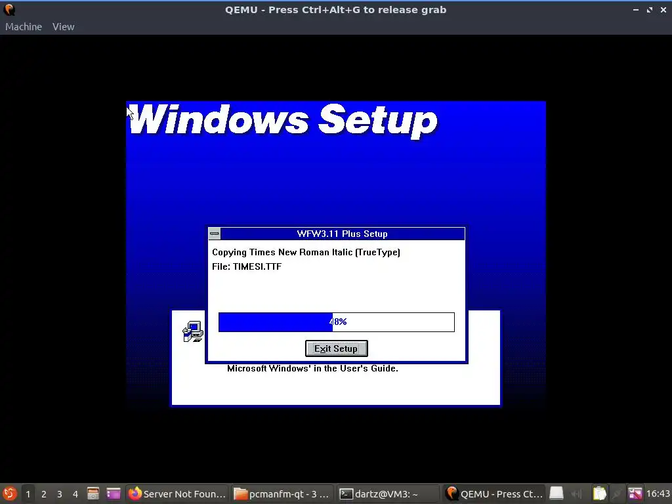Switch to the dartz@VM3 terminal window
The image size is (672, 504).
[387, 493]
